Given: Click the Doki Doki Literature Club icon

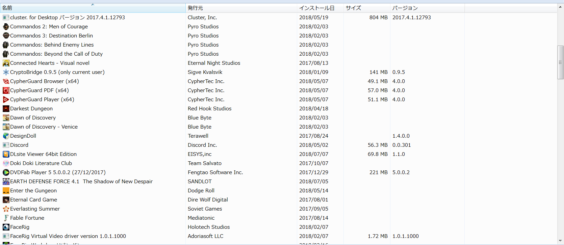Looking at the screenshot, I should coord(6,163).
